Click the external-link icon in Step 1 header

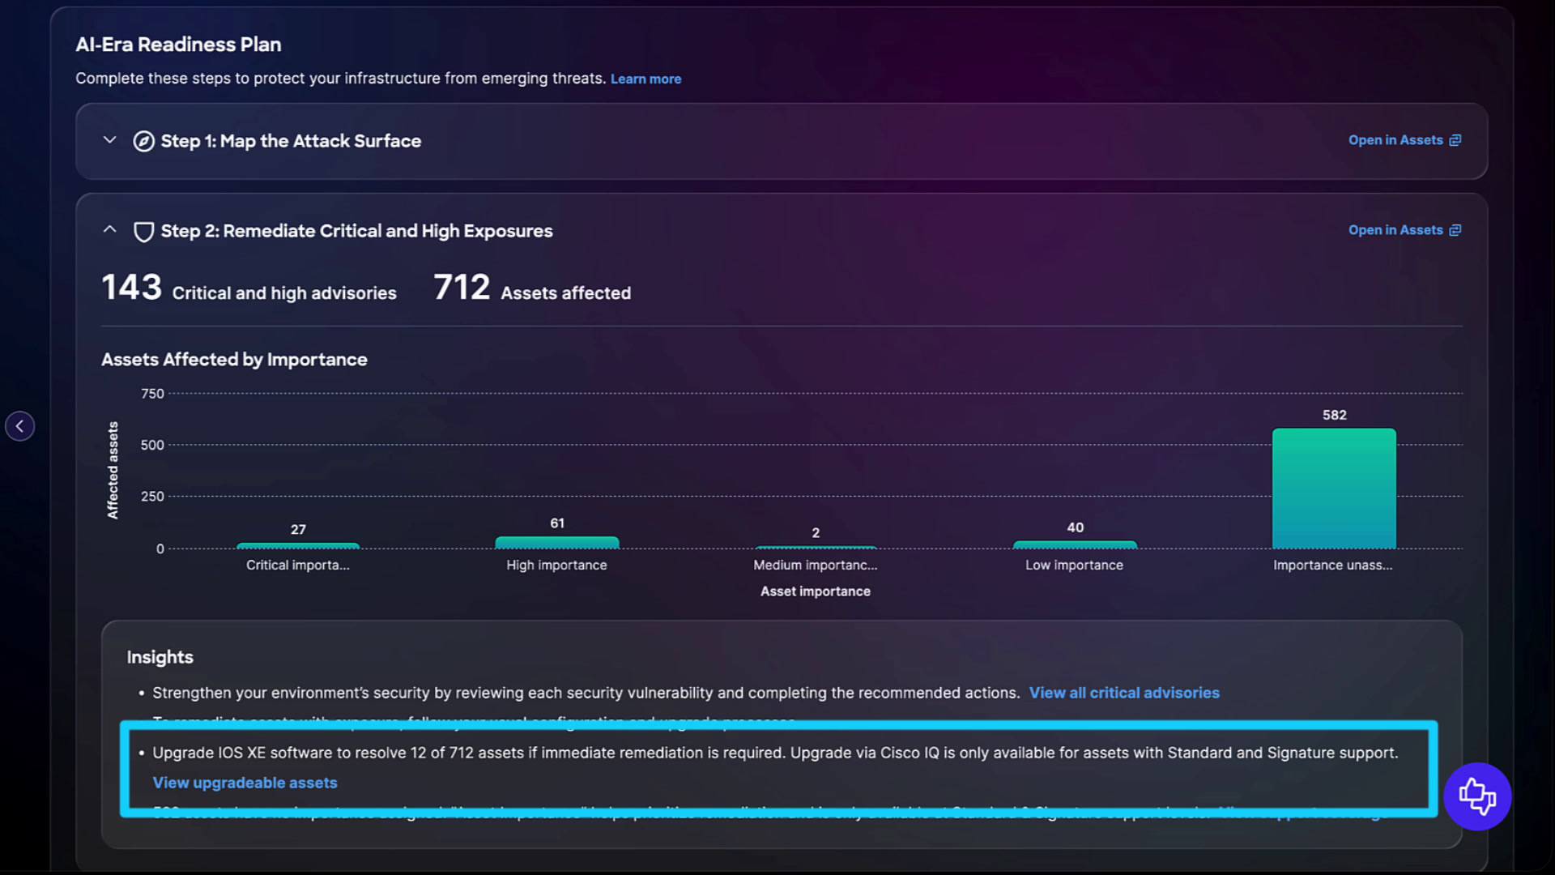point(1455,140)
